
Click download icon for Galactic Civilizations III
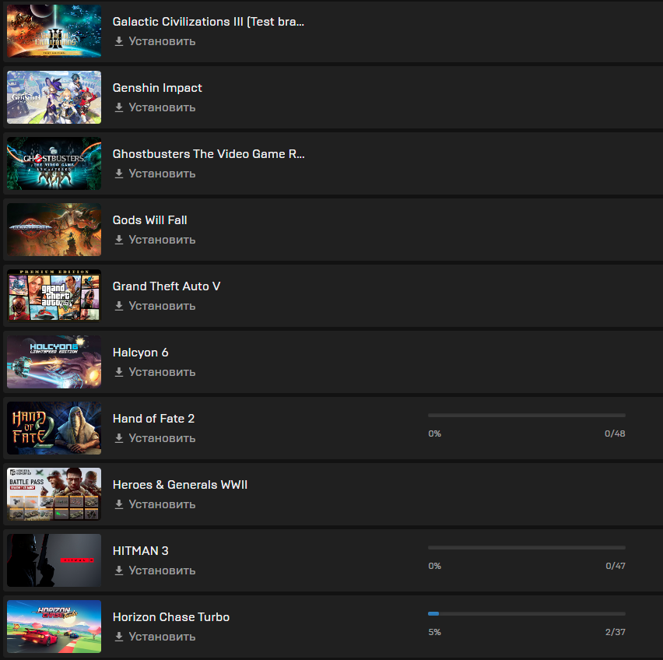coord(119,41)
